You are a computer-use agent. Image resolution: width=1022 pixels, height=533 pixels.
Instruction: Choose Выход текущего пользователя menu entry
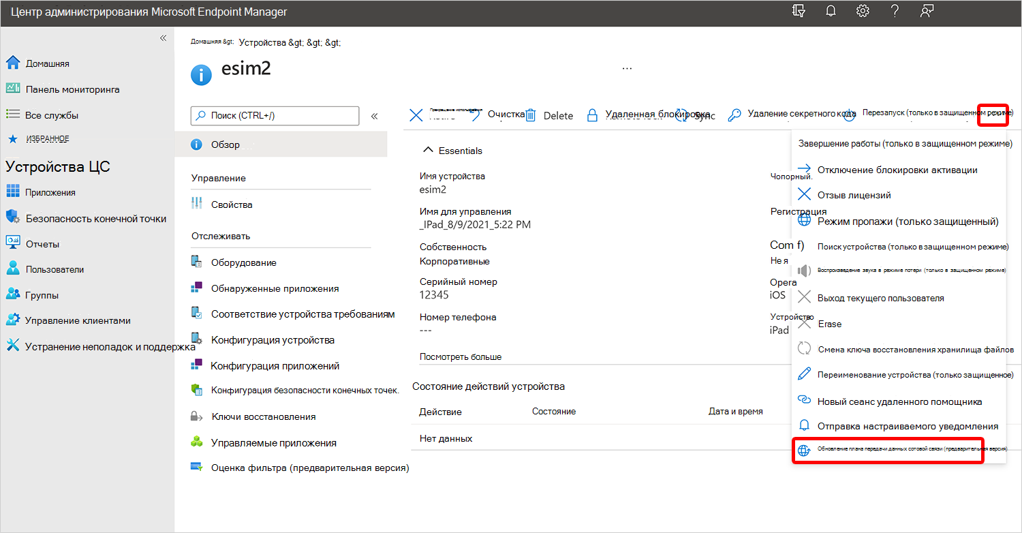[x=880, y=299]
